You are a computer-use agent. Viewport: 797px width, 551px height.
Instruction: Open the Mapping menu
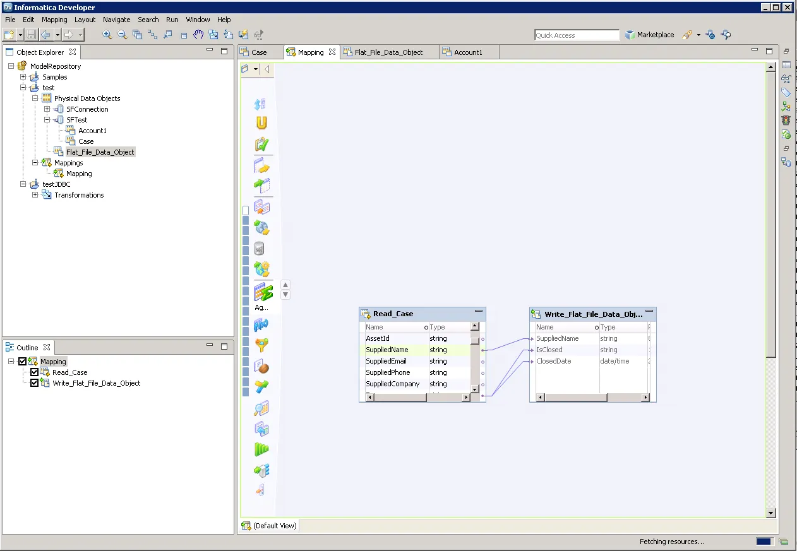pos(54,20)
